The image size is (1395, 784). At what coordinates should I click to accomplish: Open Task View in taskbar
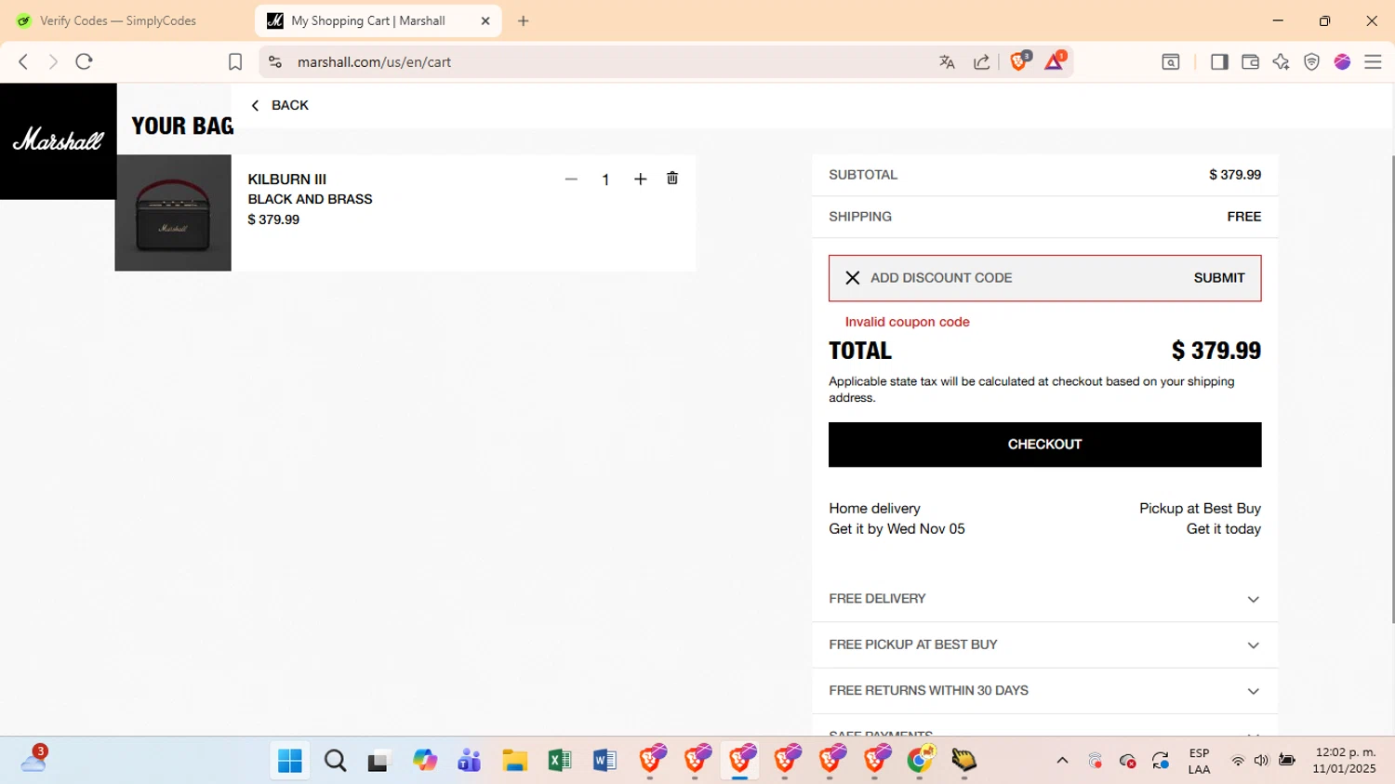tap(379, 761)
